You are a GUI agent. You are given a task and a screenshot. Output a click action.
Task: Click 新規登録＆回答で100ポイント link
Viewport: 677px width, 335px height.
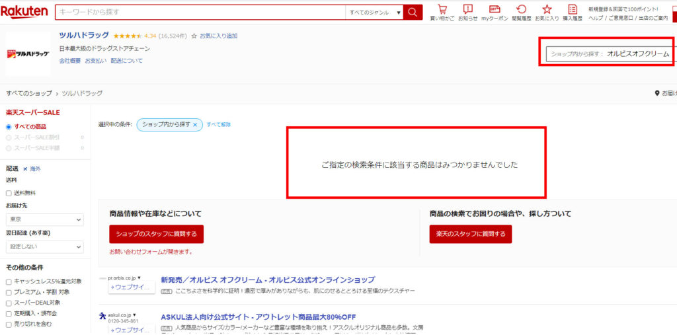pos(623,9)
